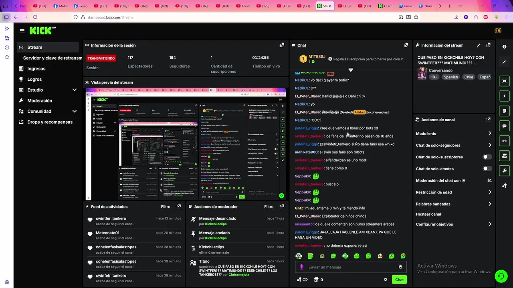Click the stream preview thumbnail
This screenshot has height=288, width=513.
[186, 144]
